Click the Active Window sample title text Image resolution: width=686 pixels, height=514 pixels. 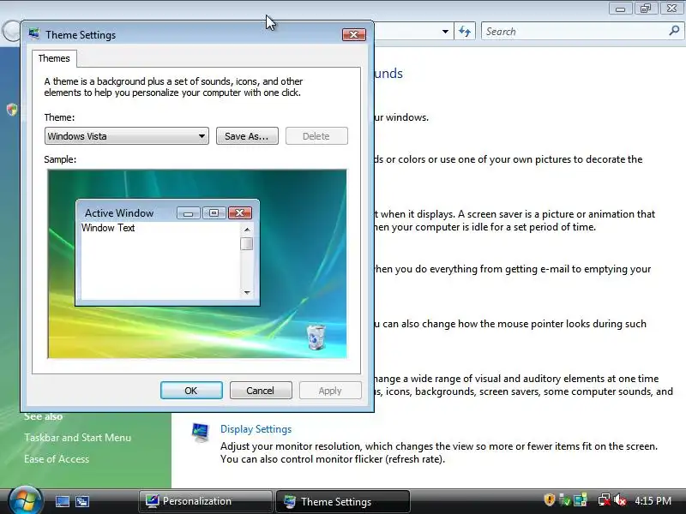tap(119, 212)
